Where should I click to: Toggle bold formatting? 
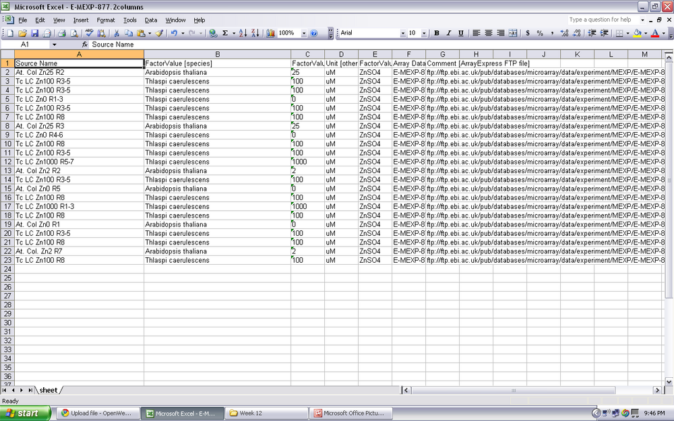click(437, 33)
